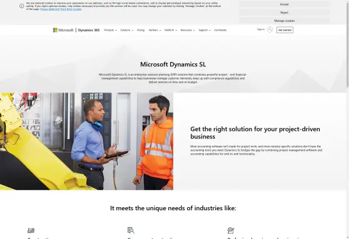The image size is (349, 239).
Task: Expand the Platform dropdown menu
Action: click(x=171, y=30)
